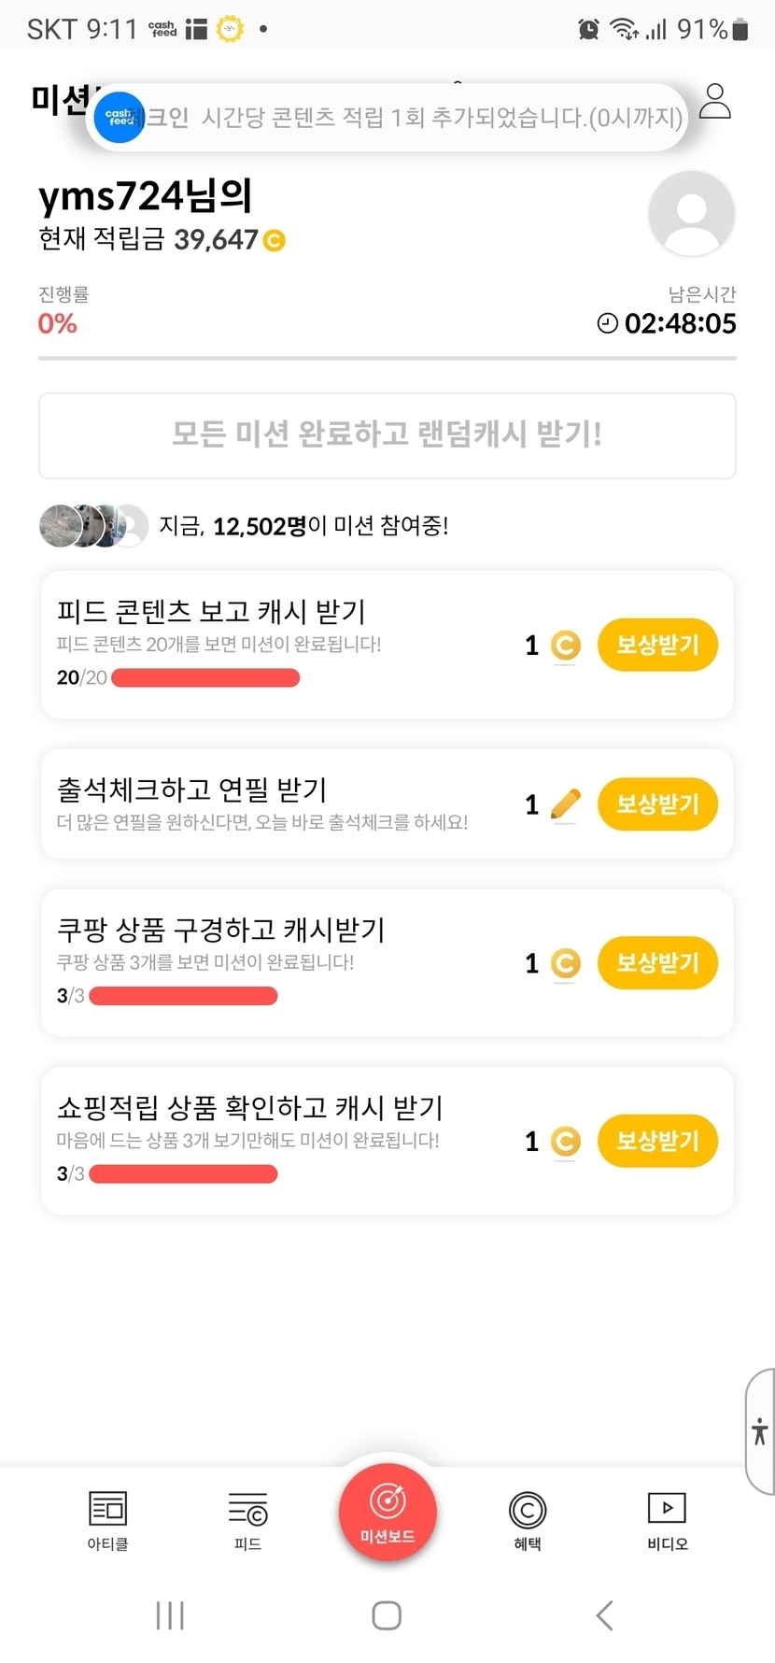The height and width of the screenshot is (1663, 775).
Task: Claim reward for 쇼핑적립 상품 확인 mission
Action: coord(657,1141)
